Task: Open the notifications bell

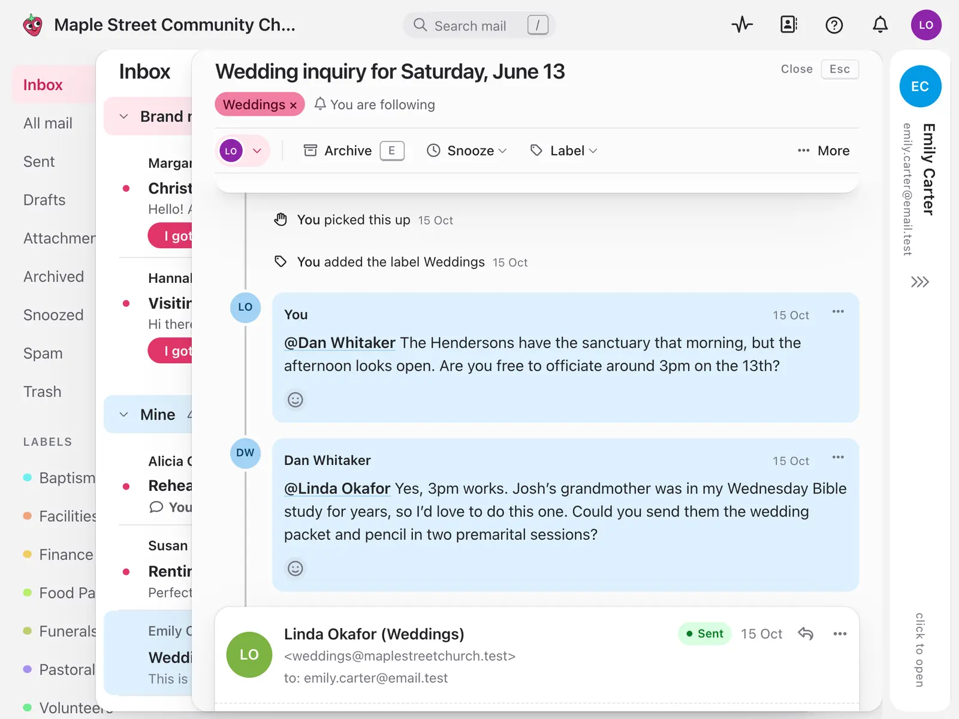Action: coord(880,25)
